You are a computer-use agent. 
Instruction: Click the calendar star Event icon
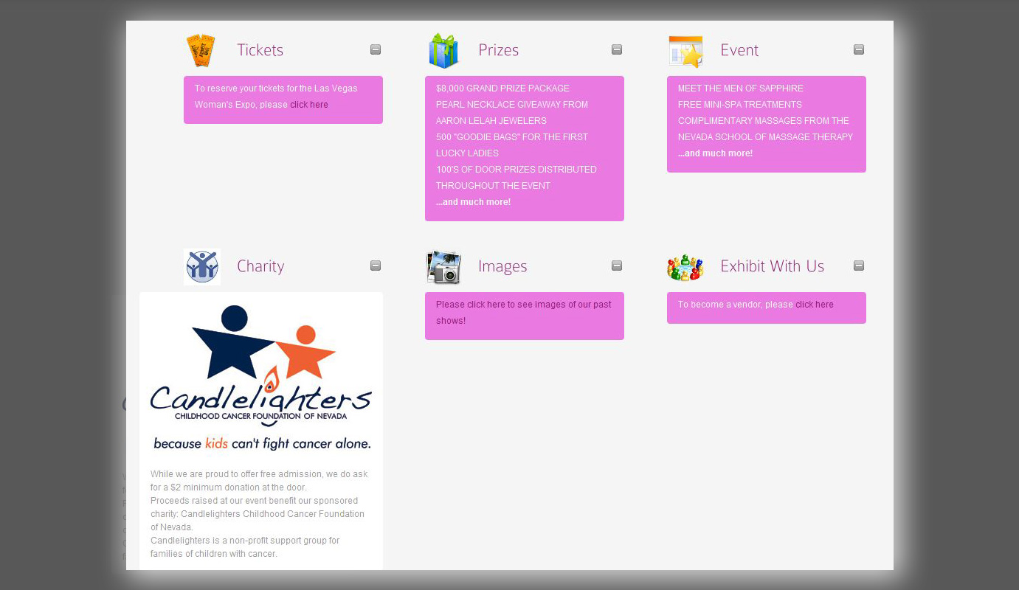click(685, 52)
